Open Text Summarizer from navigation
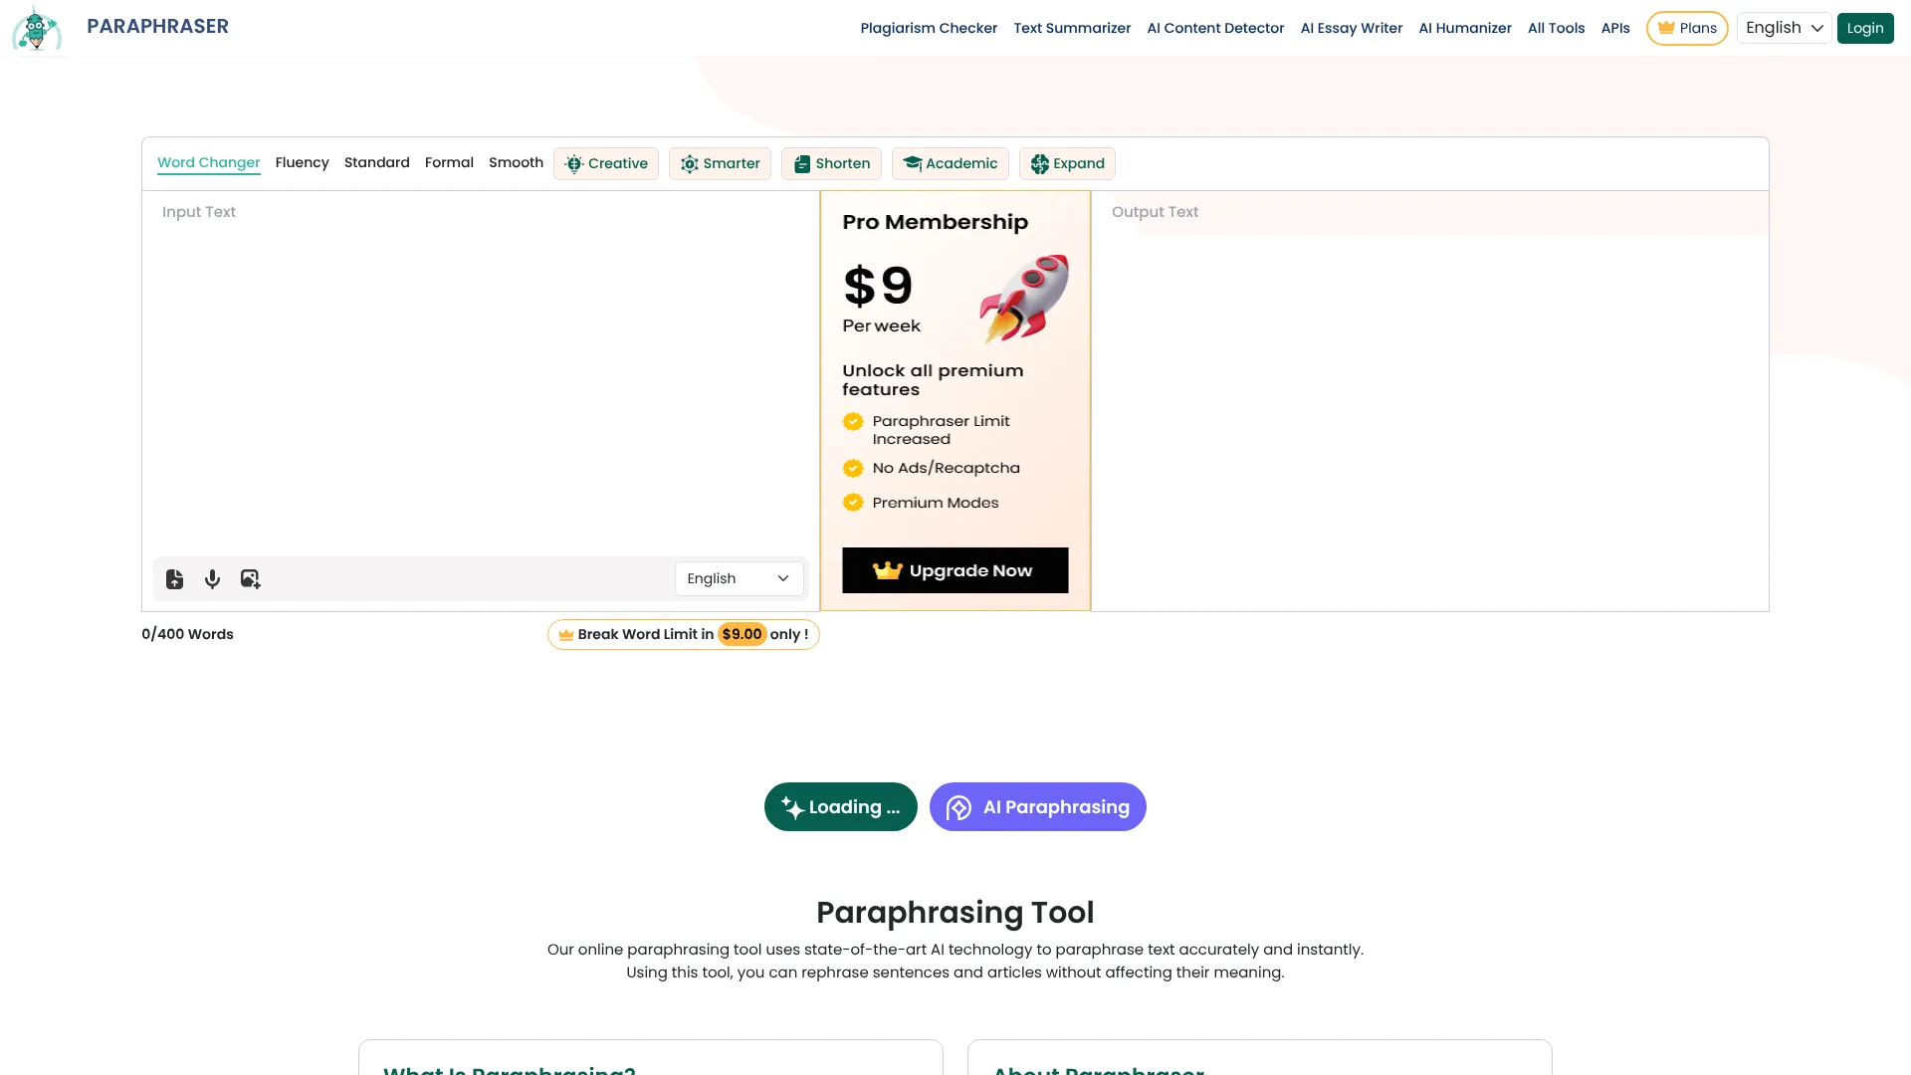 point(1072,28)
